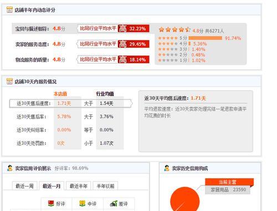Click the dark flower 差评 icon
This screenshot has height=211, width=277.
tap(114, 203)
